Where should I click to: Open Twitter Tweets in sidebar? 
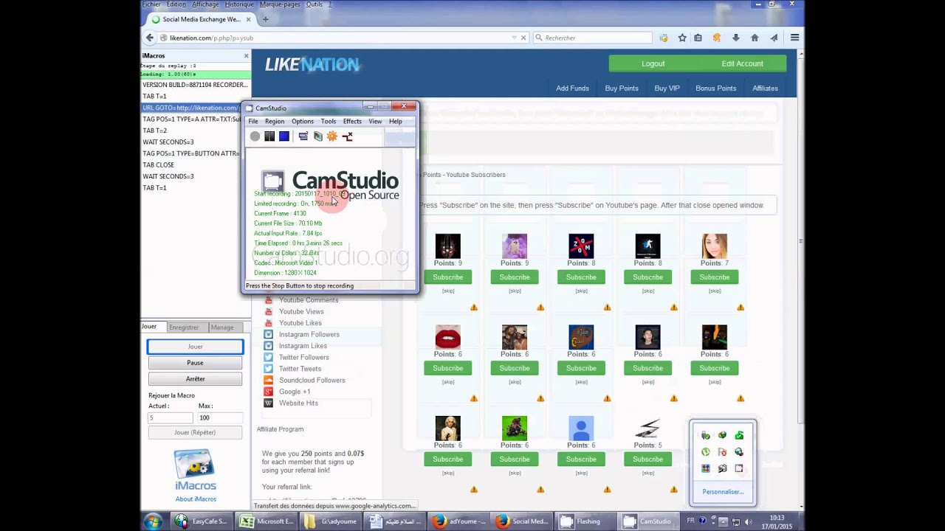tap(300, 369)
